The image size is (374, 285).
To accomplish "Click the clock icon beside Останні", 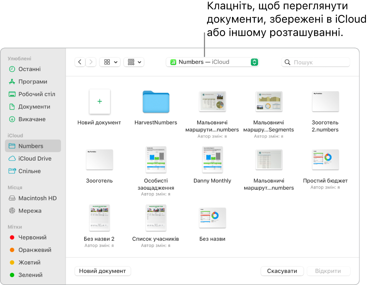I will 12,69.
